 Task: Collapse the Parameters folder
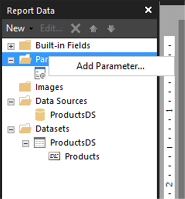coord(11,60)
